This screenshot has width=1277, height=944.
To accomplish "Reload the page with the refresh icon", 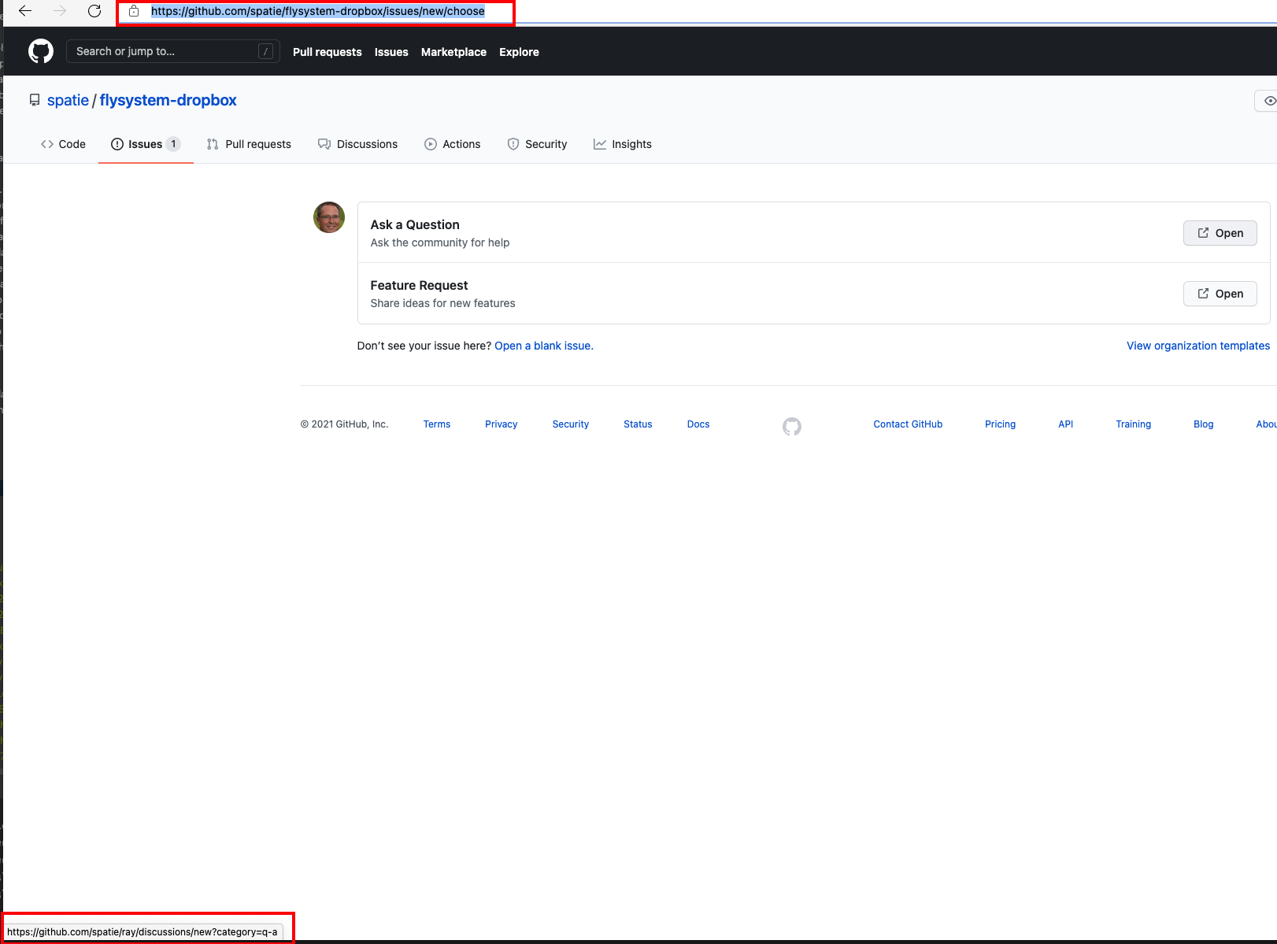I will [94, 11].
